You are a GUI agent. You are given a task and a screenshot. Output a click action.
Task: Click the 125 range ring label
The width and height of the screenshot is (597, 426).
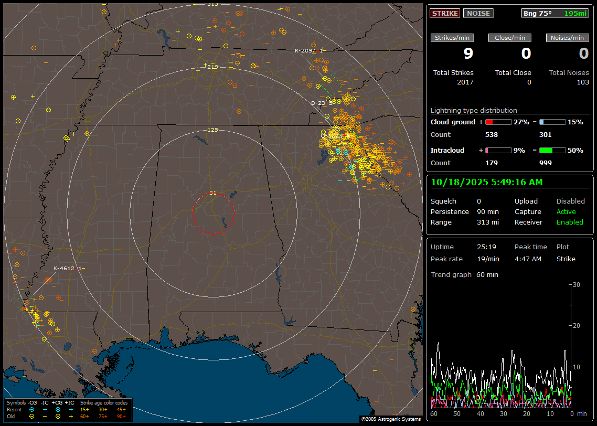[x=212, y=130]
